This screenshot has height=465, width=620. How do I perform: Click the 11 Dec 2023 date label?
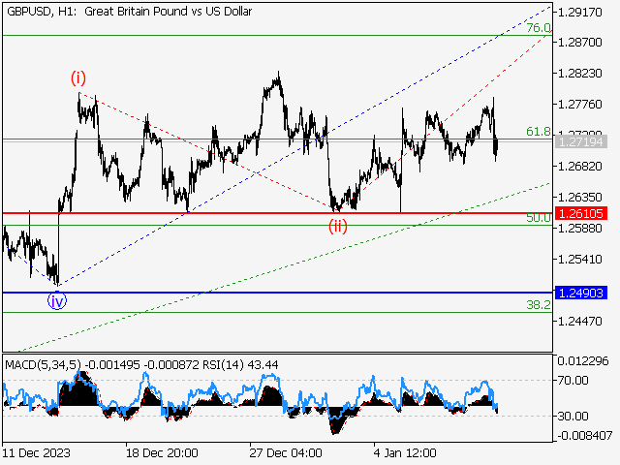pyautogui.click(x=37, y=452)
